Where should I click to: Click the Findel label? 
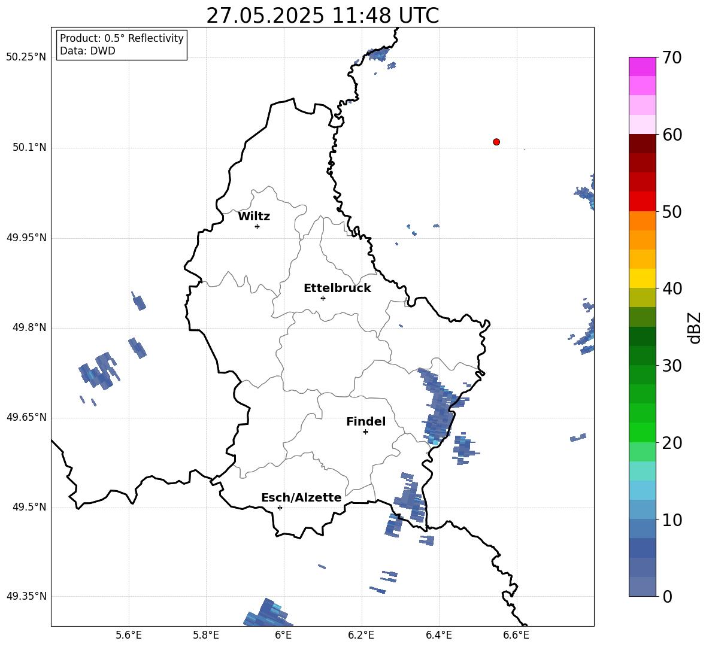coord(366,421)
